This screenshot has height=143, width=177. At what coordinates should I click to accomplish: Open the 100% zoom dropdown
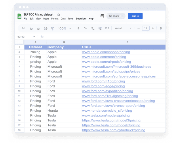(64, 28)
